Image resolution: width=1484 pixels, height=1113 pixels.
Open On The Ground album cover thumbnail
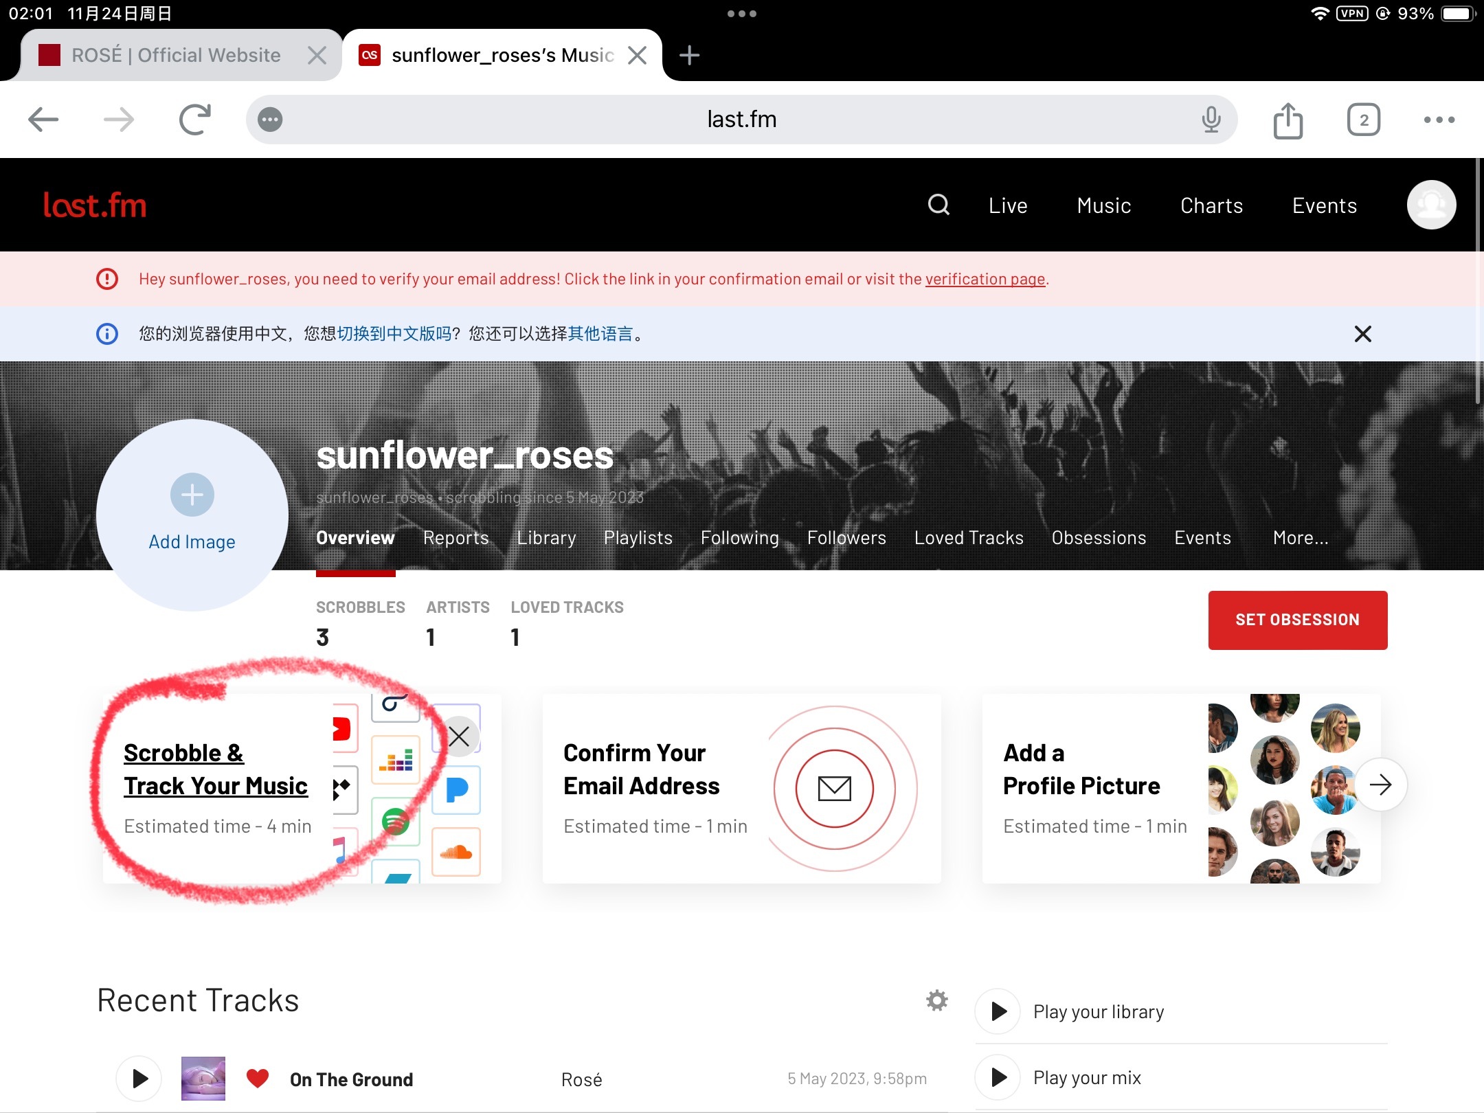tap(203, 1079)
